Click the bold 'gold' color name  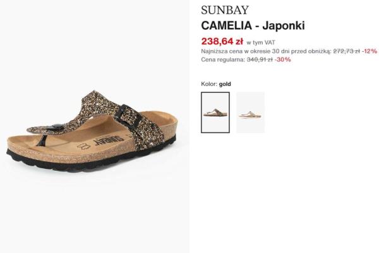coord(225,84)
